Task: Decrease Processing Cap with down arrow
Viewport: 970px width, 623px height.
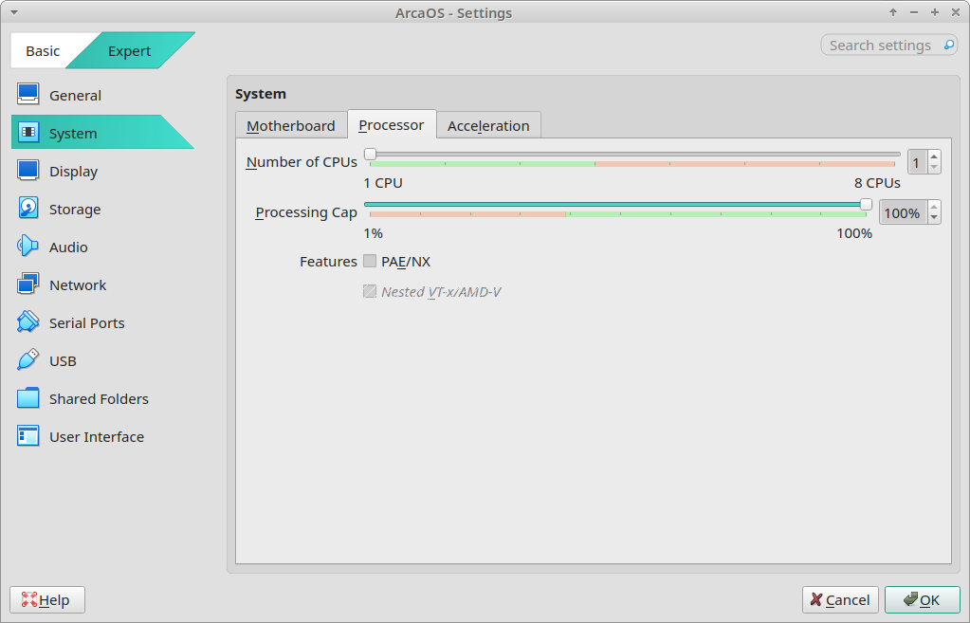Action: [934, 218]
